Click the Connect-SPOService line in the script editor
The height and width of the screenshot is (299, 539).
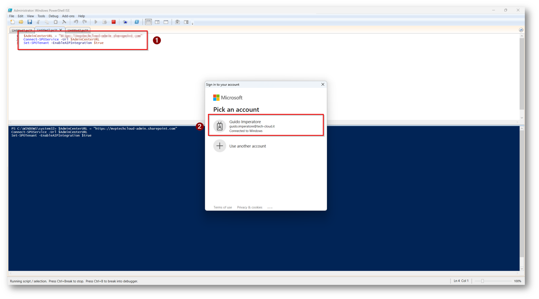(x=61, y=39)
